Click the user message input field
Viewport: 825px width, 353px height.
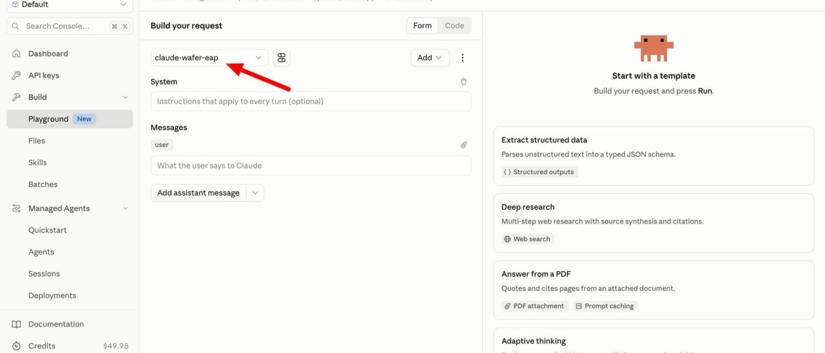pyautogui.click(x=311, y=165)
